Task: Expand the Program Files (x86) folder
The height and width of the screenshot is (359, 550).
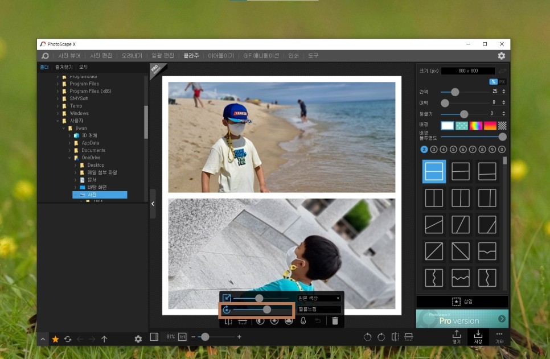Action: pos(58,91)
